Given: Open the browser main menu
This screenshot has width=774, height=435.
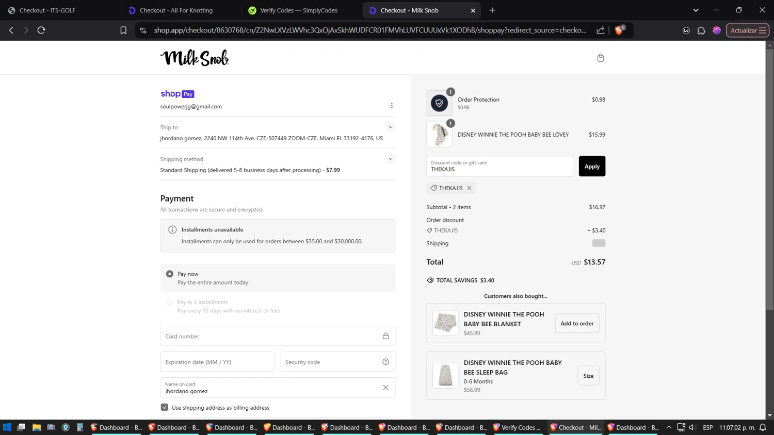Looking at the screenshot, I should 763,30.
